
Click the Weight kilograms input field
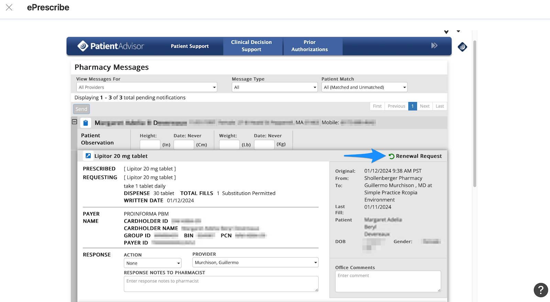click(x=264, y=145)
